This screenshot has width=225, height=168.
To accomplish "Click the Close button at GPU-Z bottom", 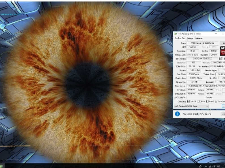I will click(x=223, y=106).
